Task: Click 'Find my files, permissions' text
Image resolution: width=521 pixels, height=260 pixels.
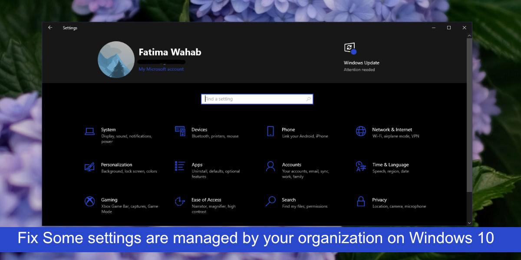Action: click(305, 207)
